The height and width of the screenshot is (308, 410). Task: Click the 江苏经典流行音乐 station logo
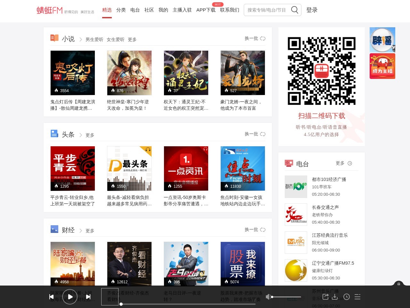click(296, 243)
